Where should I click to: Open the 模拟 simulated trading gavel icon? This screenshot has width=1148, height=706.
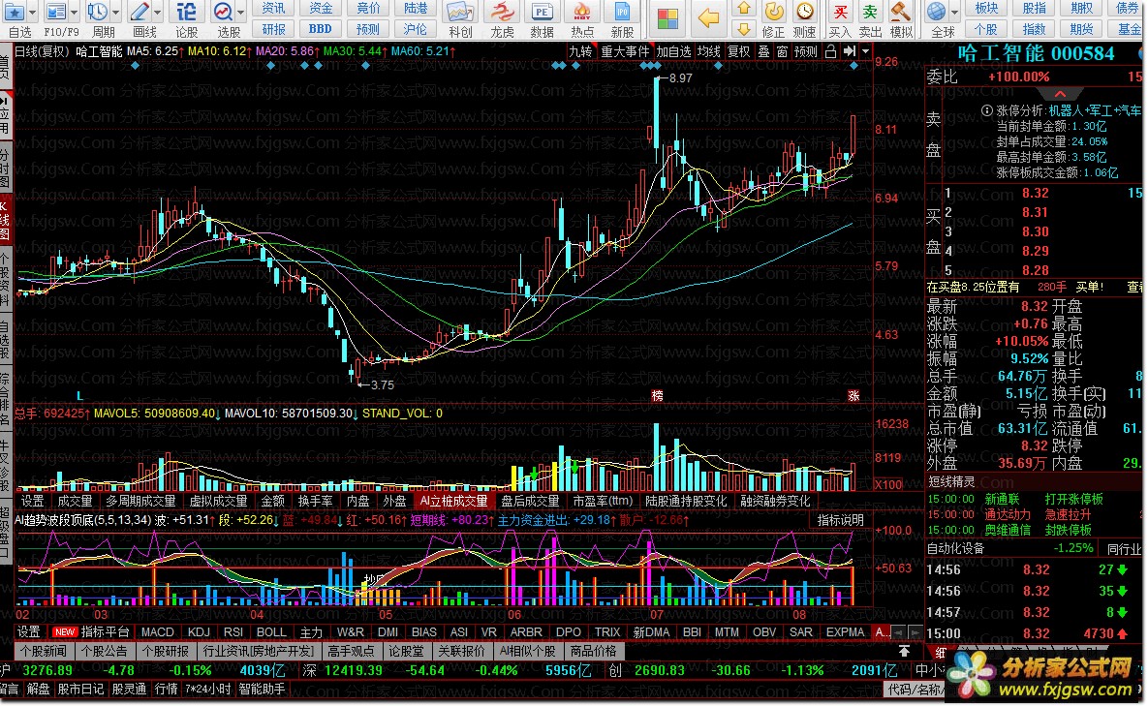tap(901, 11)
